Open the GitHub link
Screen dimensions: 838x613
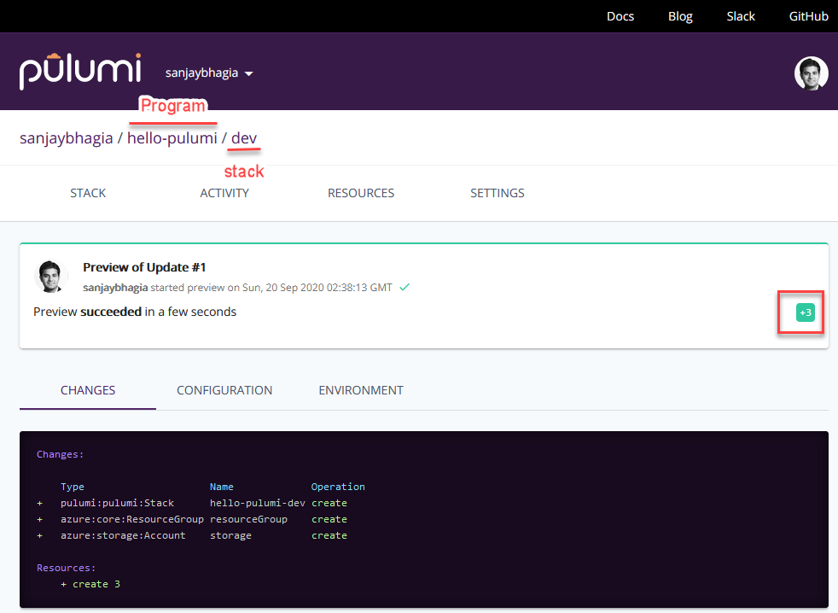coord(808,16)
